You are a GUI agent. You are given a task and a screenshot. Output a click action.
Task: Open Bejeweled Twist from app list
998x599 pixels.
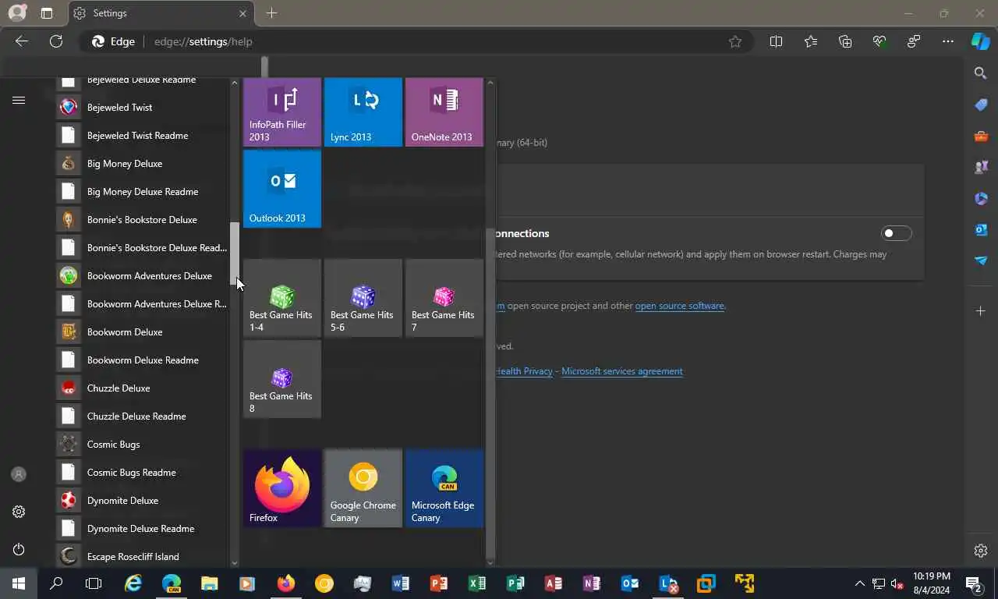coord(142,108)
